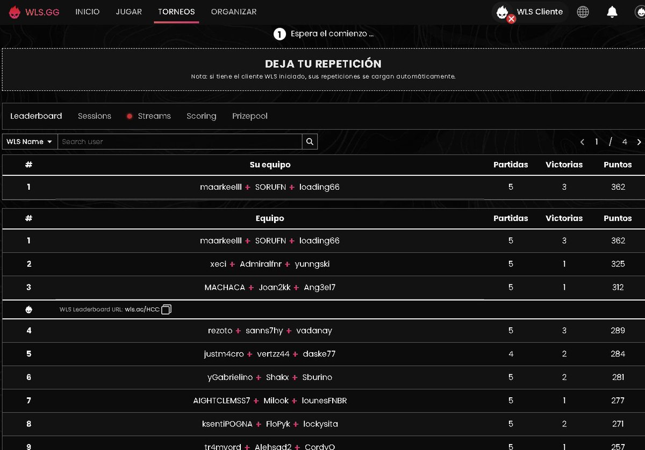Go to previous leaderboard page

click(582, 142)
